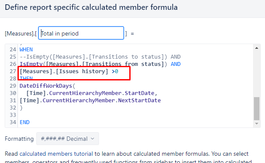Image resolution: width=265 pixels, height=163 pixels.
Task: Open the Formatting dropdown showing Decimal
Action: 67,139
